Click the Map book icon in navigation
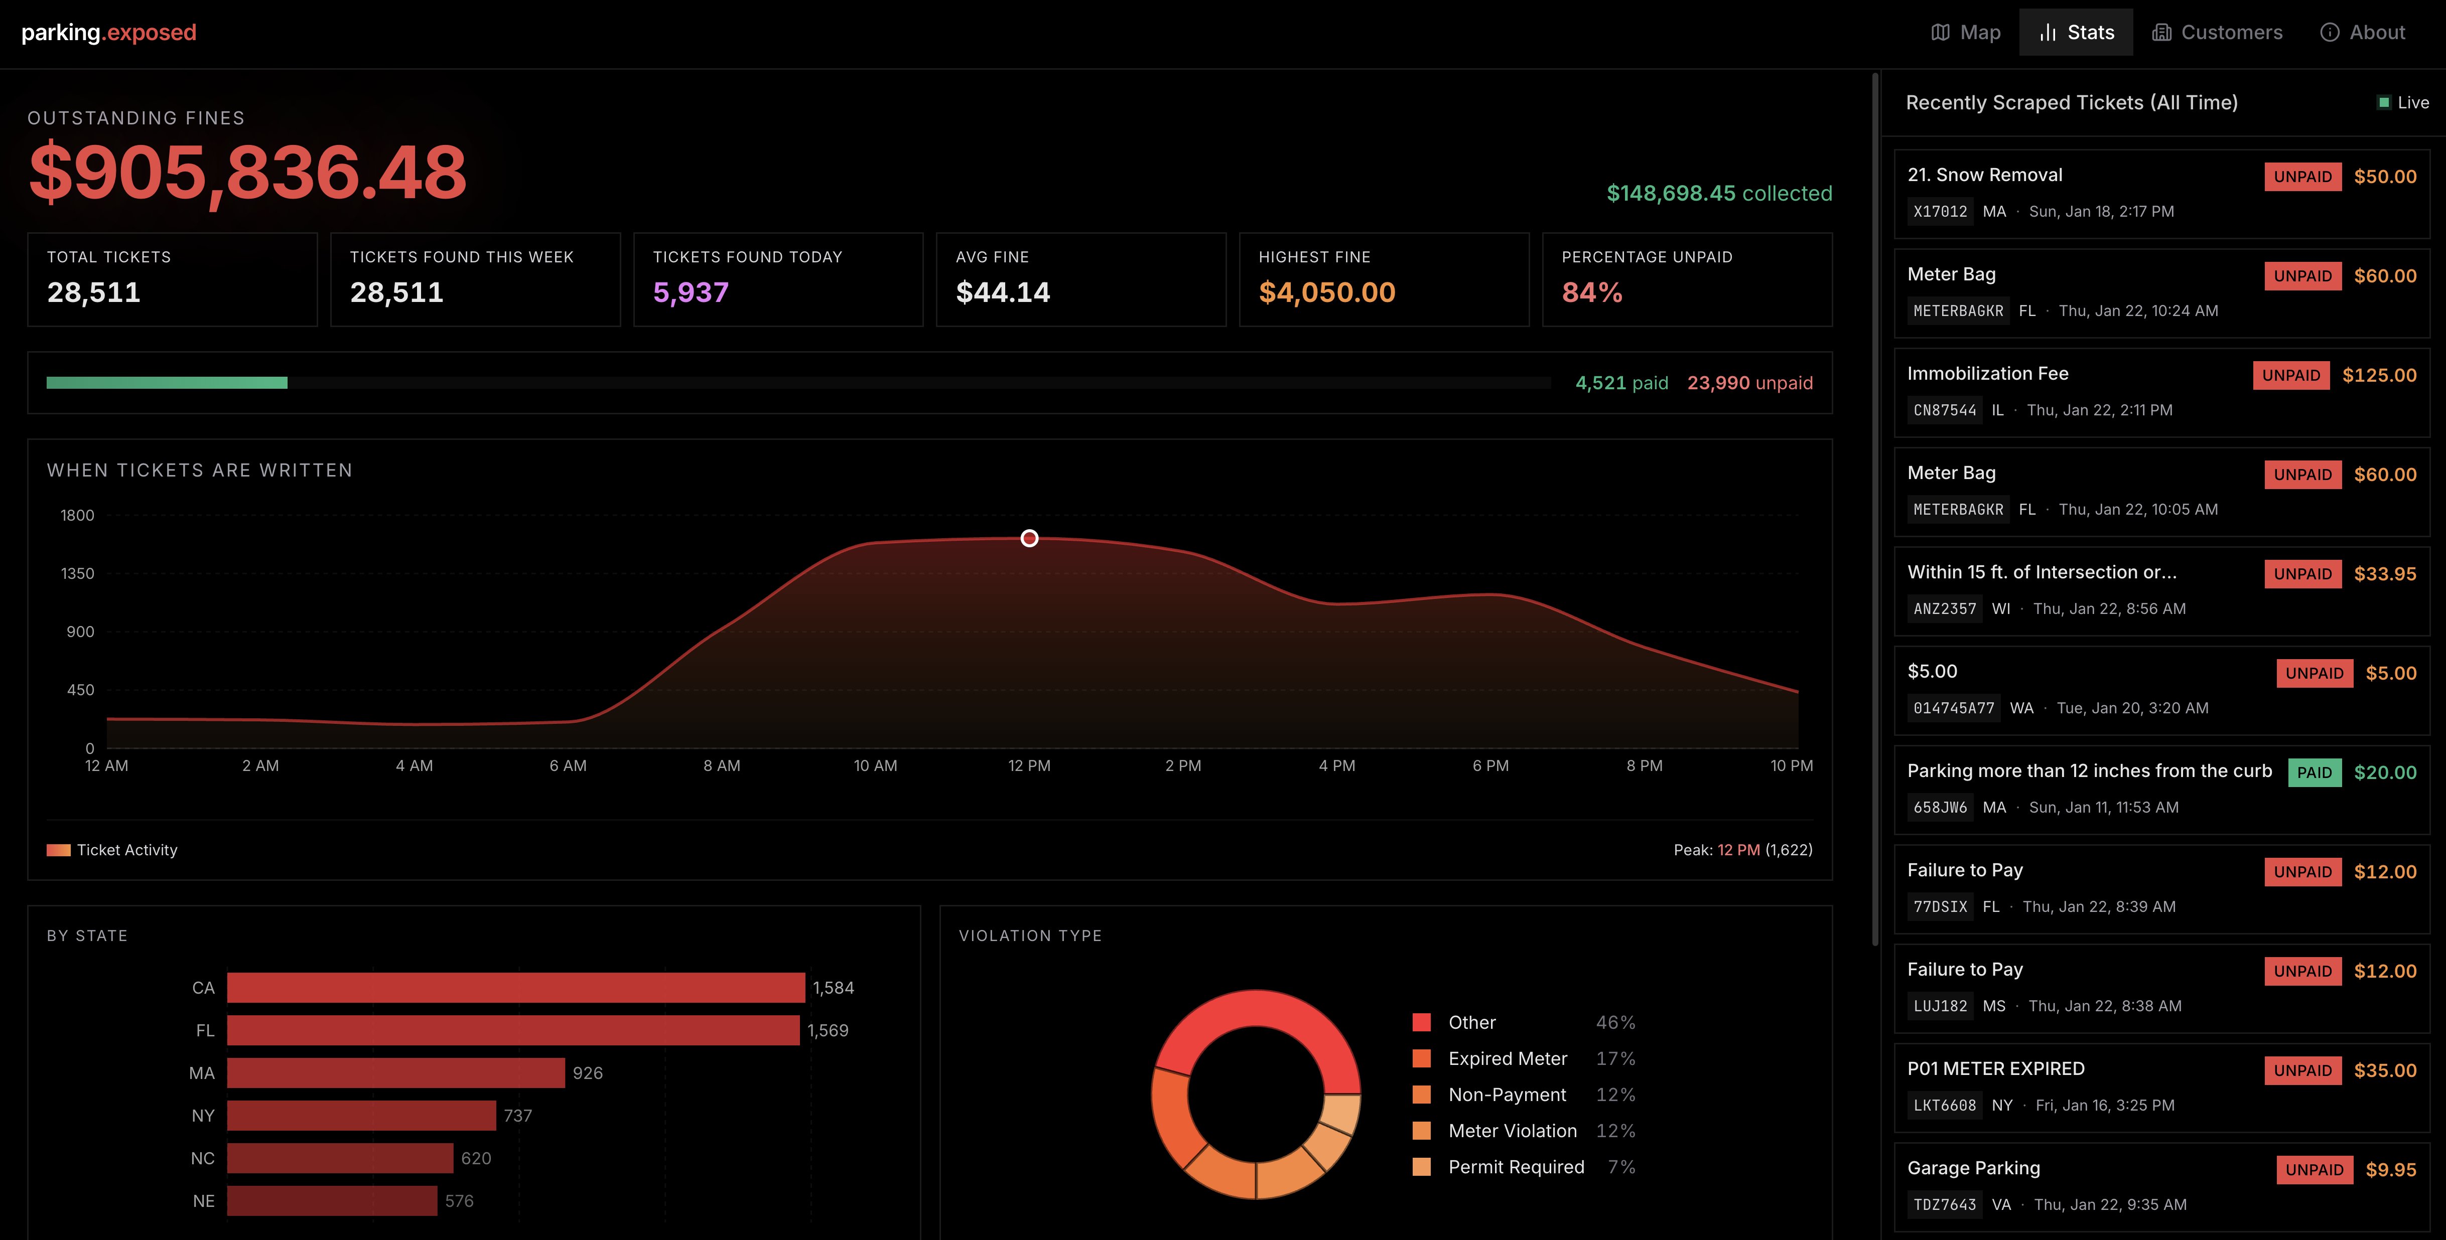Screen dimensions: 2446x1240 1940,32
